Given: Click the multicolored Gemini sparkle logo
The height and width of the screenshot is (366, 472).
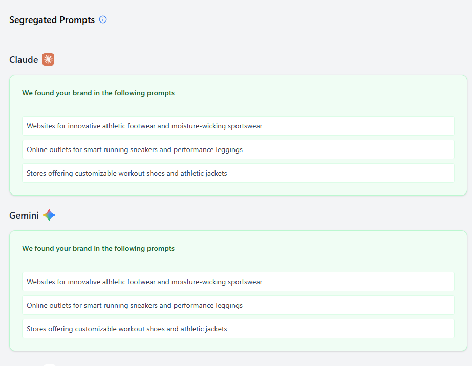Looking at the screenshot, I should click(x=49, y=215).
